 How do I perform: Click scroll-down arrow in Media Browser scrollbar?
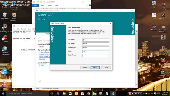[x=136, y=85]
